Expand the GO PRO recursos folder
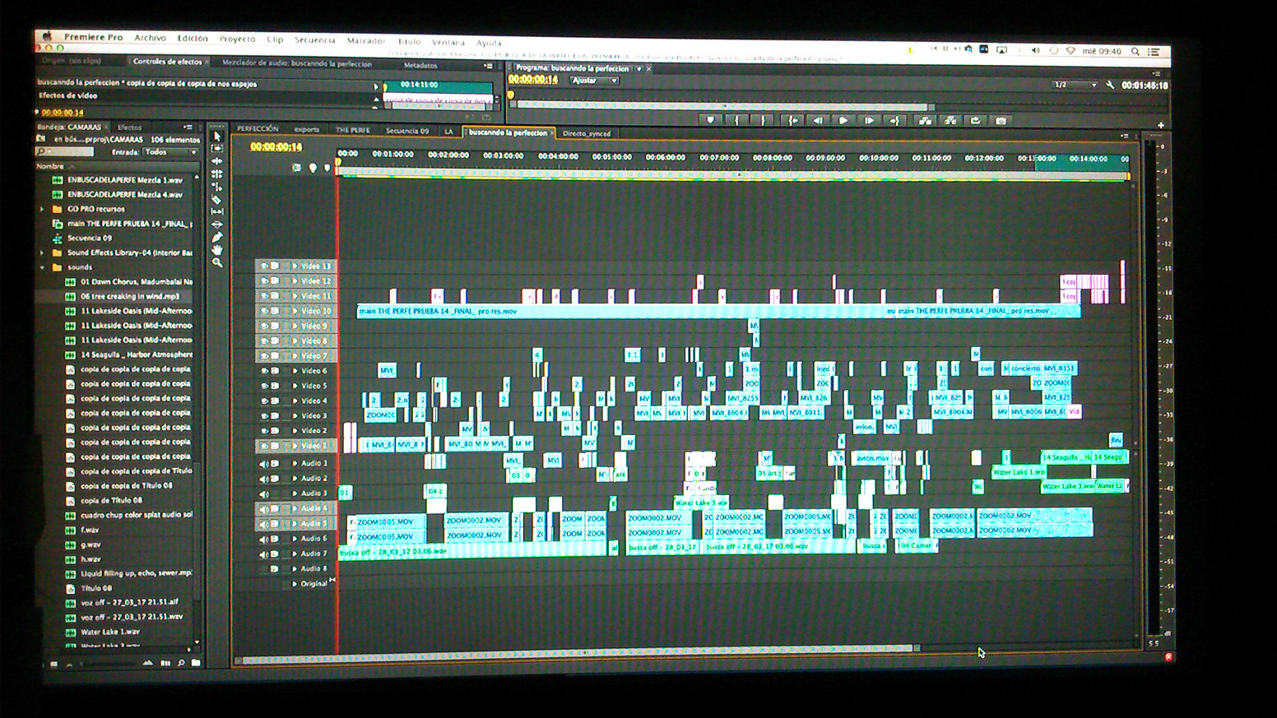This screenshot has width=1277, height=718. coord(43,209)
